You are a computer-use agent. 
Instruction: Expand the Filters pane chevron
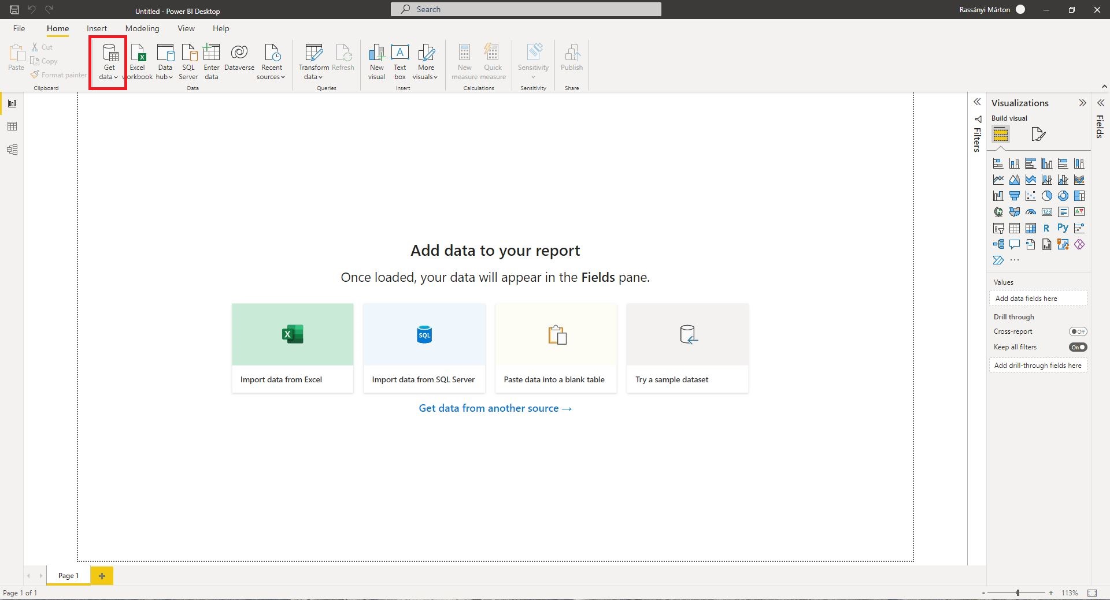tap(977, 102)
